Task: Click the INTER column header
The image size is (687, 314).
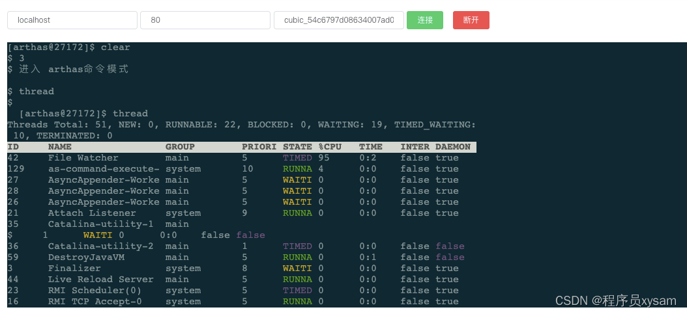Action: tap(415, 147)
